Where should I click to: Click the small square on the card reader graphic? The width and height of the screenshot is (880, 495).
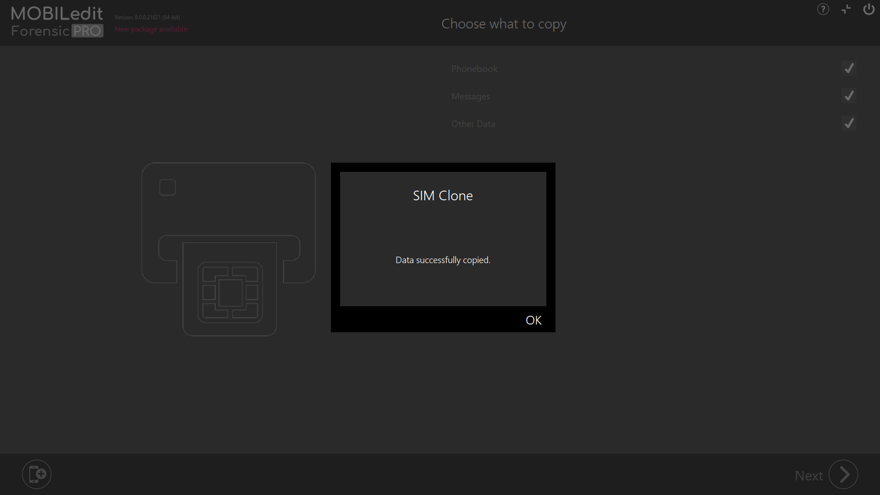[167, 187]
